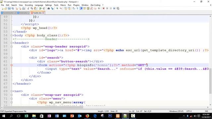This screenshot has height=119, width=212.
Task: Click line number 62 in the margin
Action: tap(5, 65)
